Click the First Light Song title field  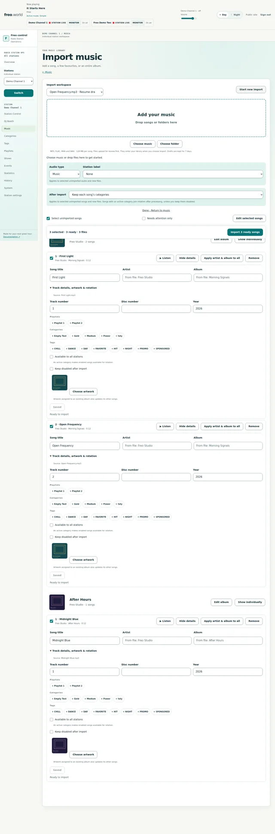tap(85, 278)
